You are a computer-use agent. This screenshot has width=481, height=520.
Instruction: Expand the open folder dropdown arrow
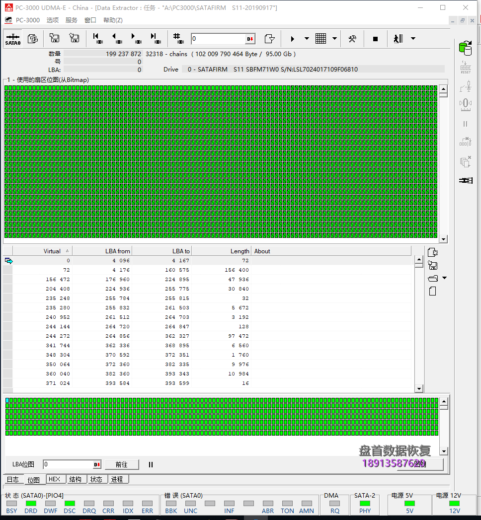click(x=445, y=278)
